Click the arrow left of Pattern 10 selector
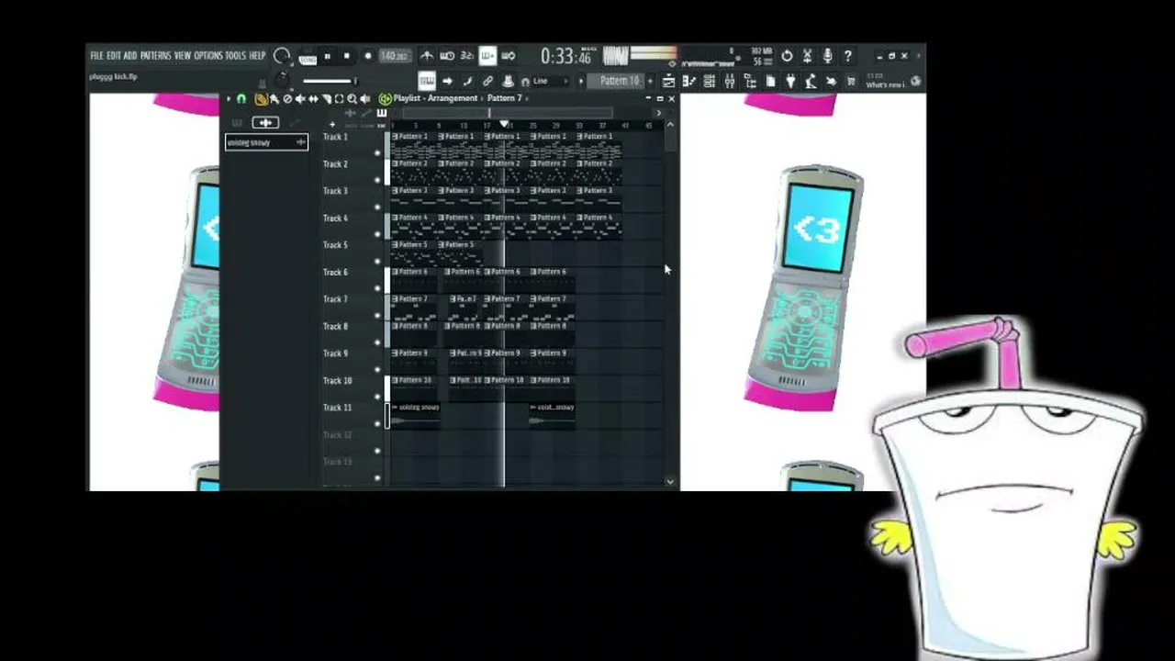Viewport: 1175px width, 661px height. [581, 81]
